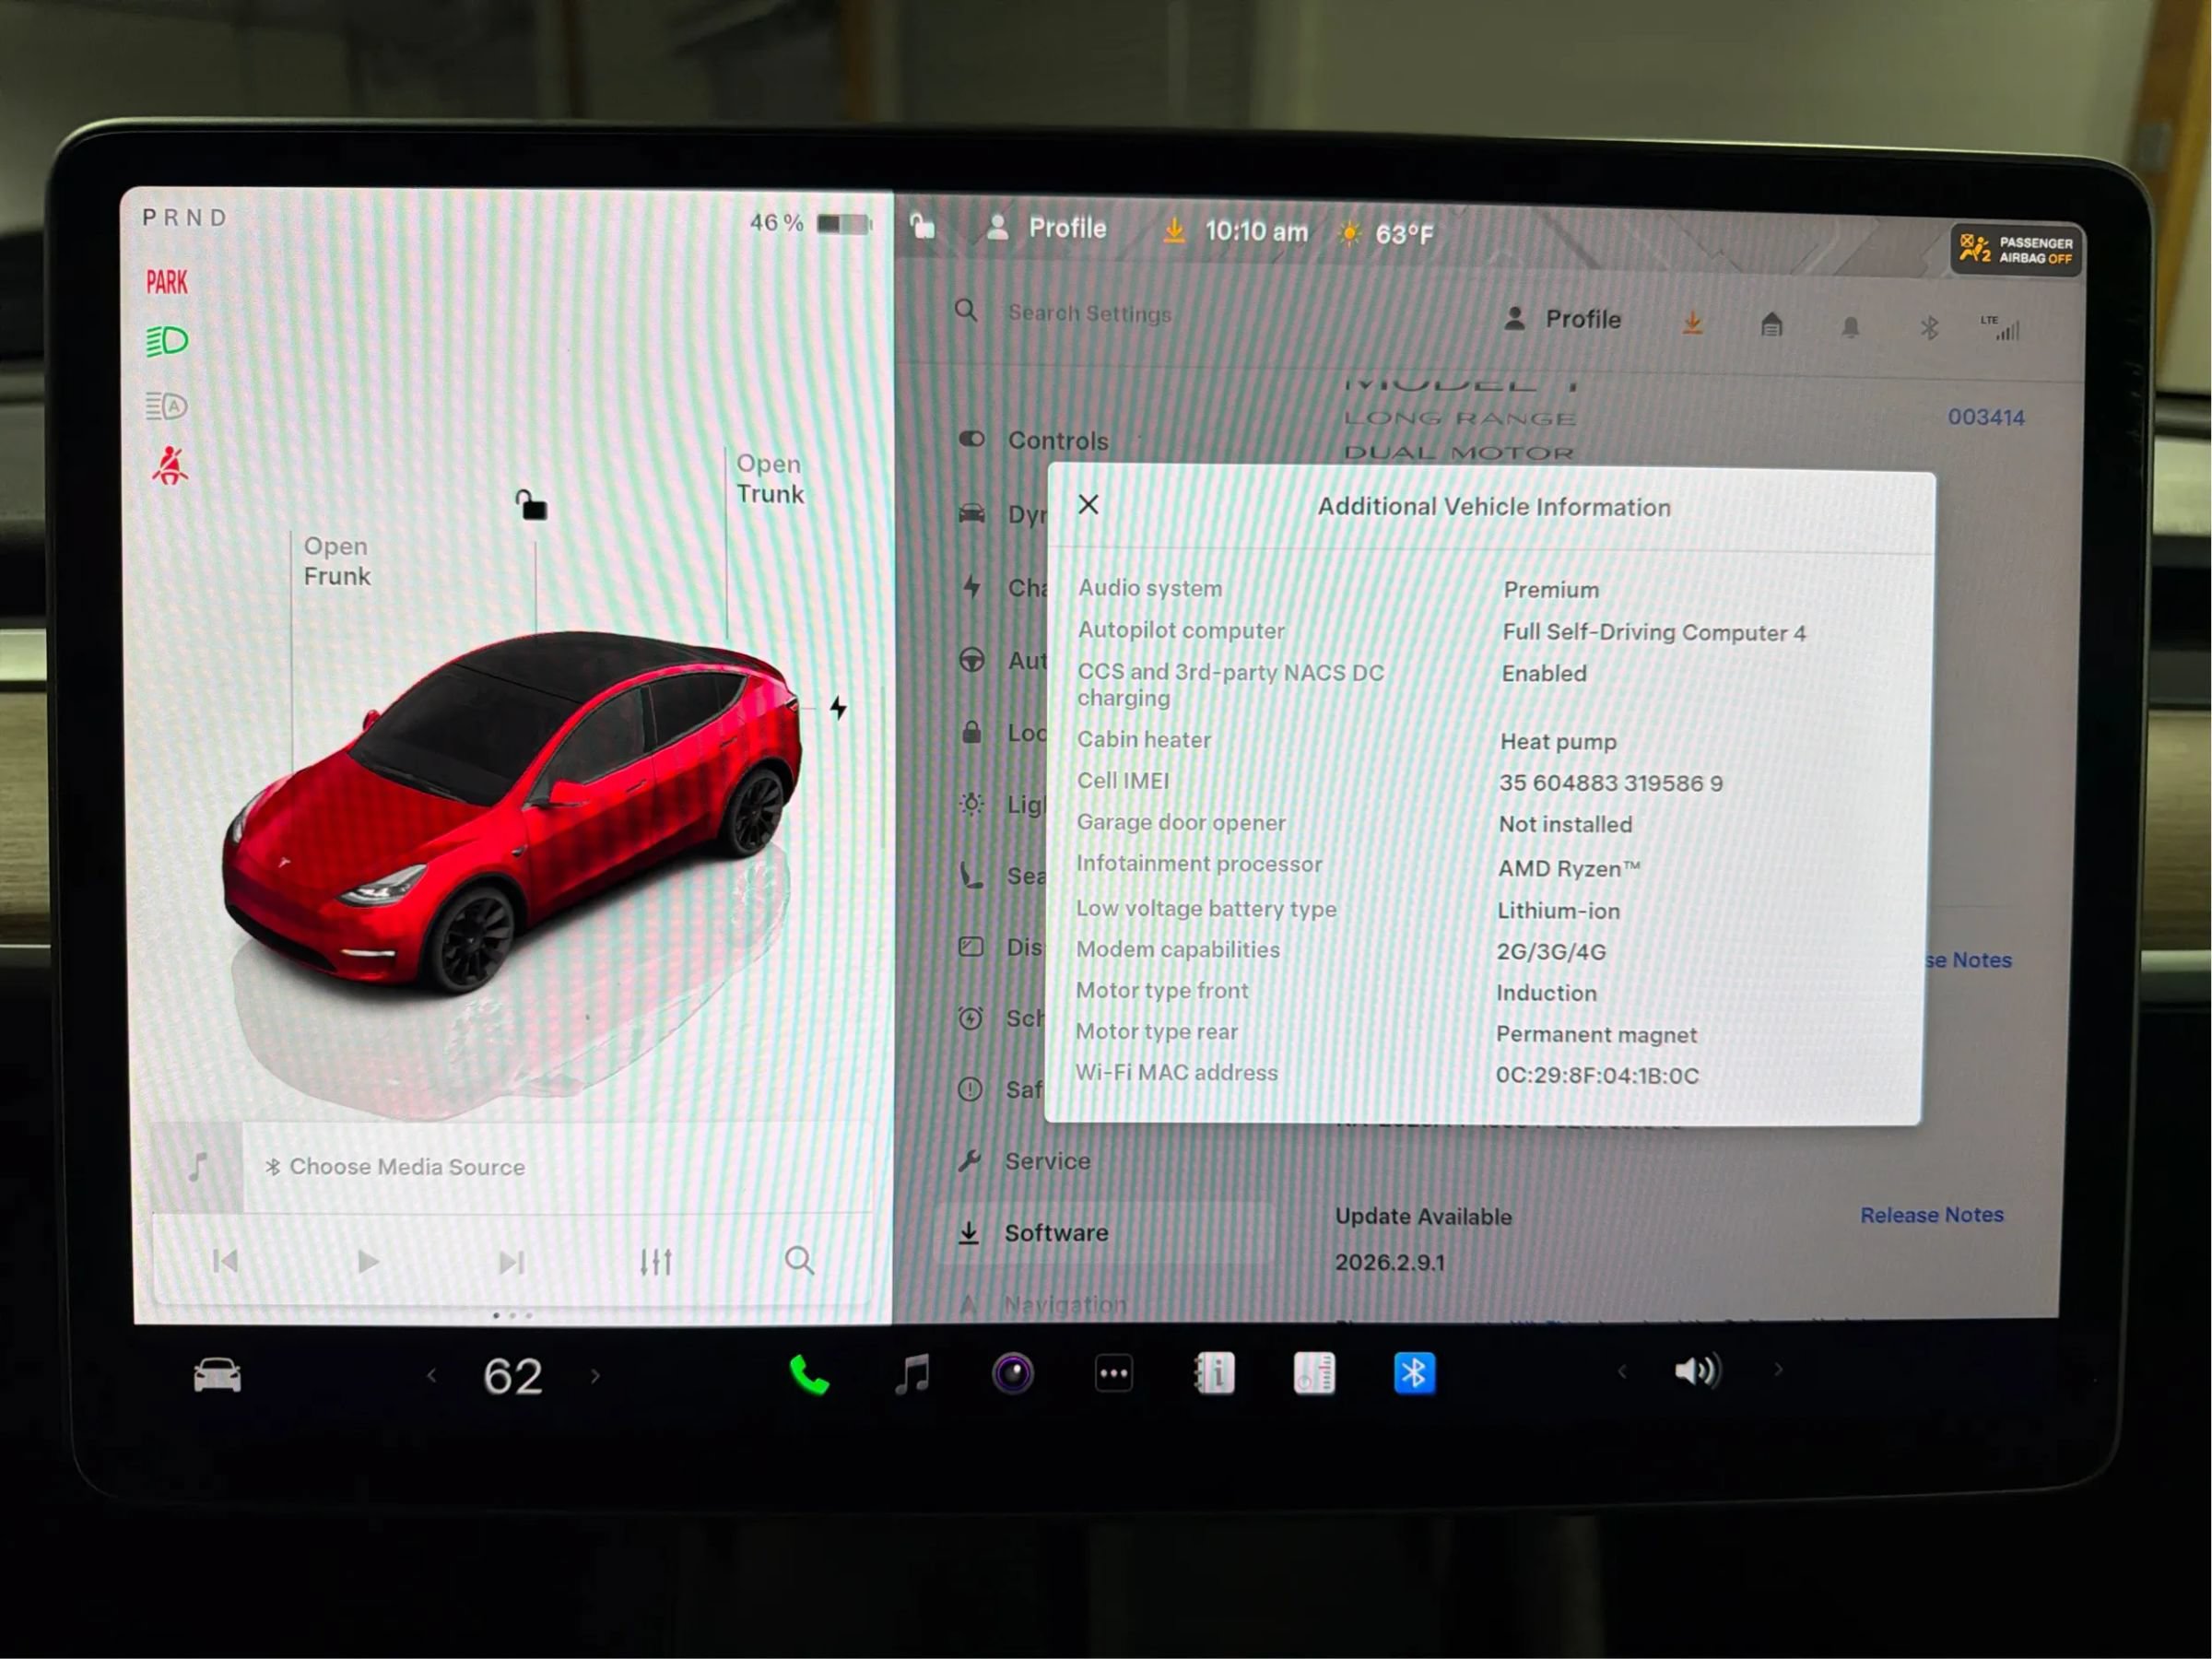The image size is (2212, 1659).
Task: Tap the previous track button
Action: tap(225, 1261)
